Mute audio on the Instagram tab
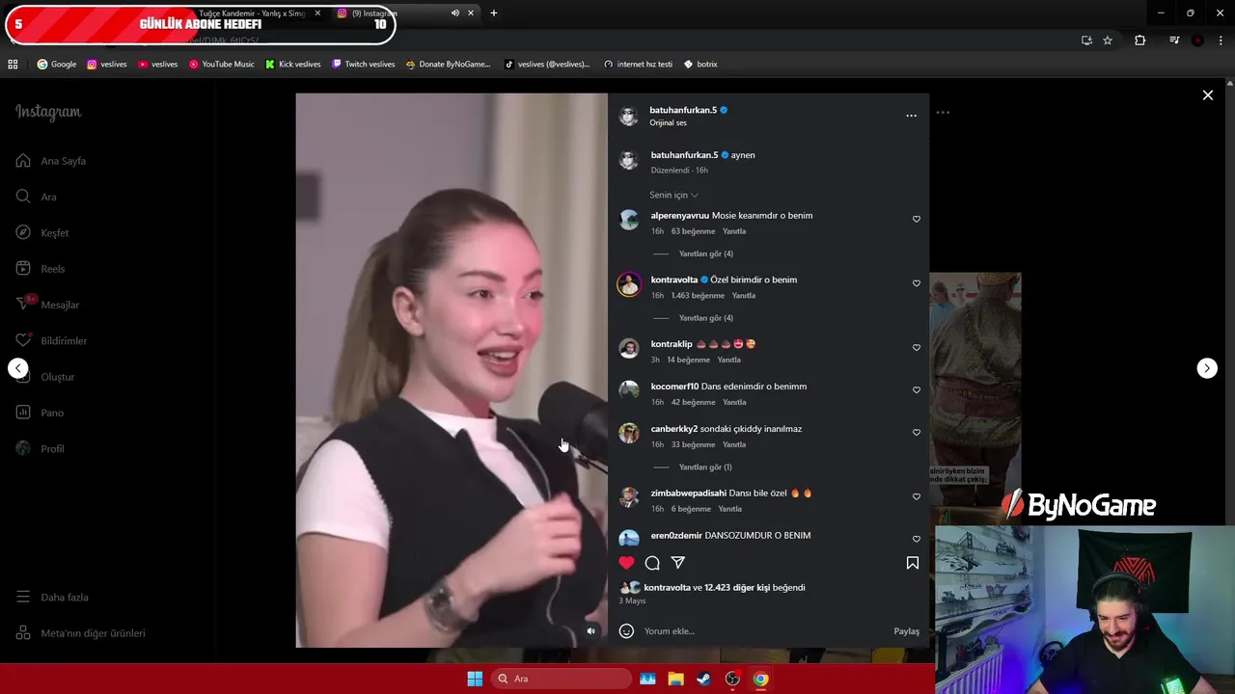The width and height of the screenshot is (1235, 694). (454, 13)
